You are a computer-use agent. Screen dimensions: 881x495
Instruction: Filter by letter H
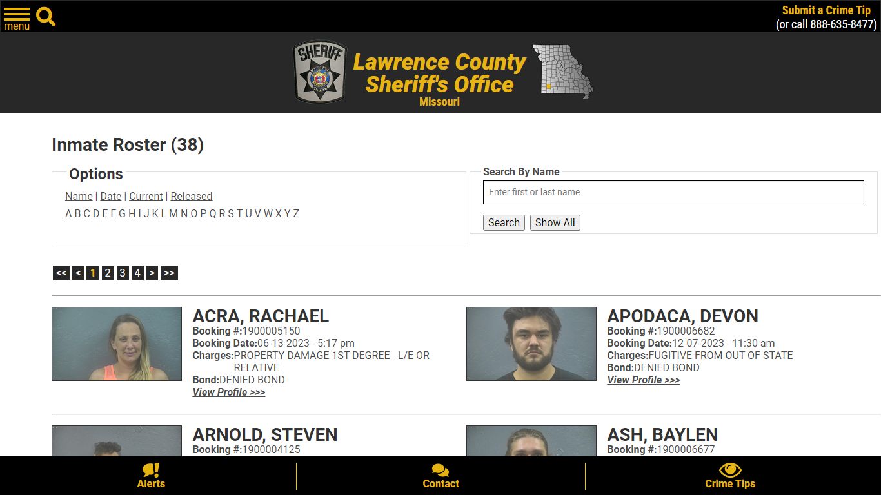click(132, 213)
